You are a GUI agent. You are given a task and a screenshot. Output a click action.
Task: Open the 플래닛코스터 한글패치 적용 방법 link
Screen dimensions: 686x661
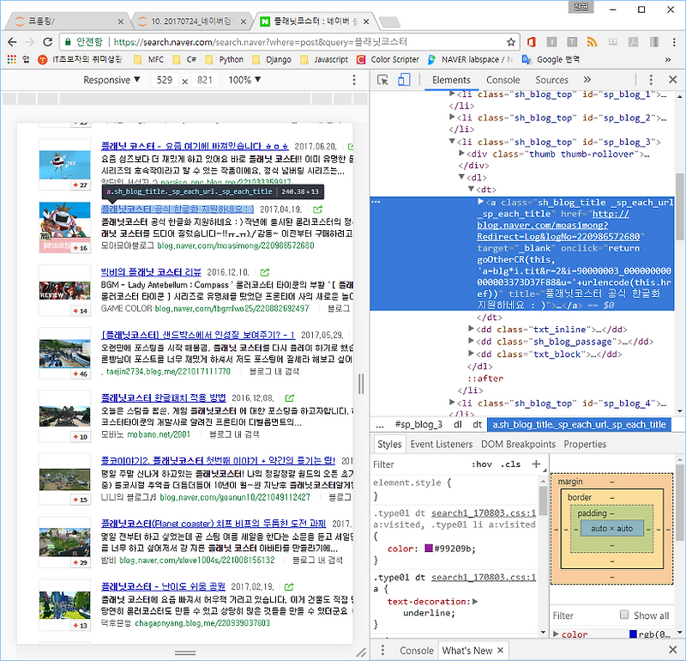point(164,397)
